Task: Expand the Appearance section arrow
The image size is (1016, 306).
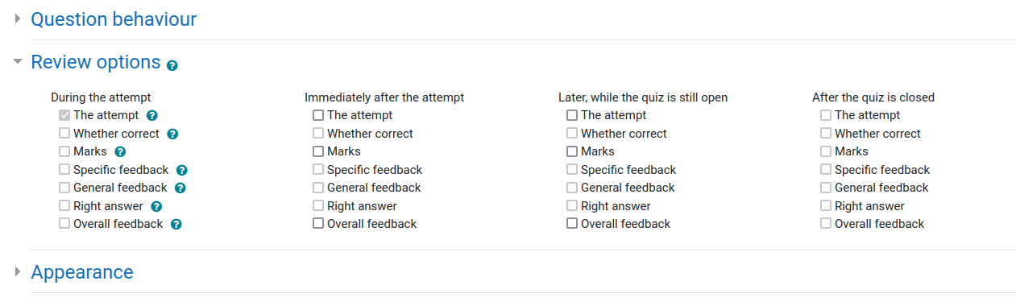Action: click(x=18, y=272)
